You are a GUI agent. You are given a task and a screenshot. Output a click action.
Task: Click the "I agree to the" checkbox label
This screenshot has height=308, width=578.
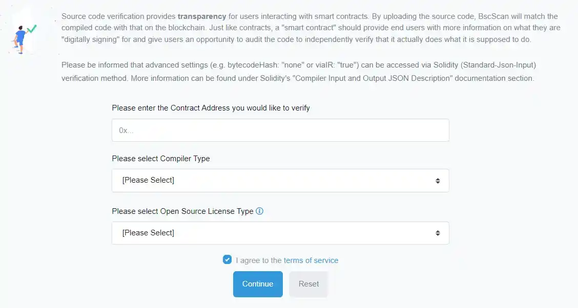pyautogui.click(x=258, y=260)
